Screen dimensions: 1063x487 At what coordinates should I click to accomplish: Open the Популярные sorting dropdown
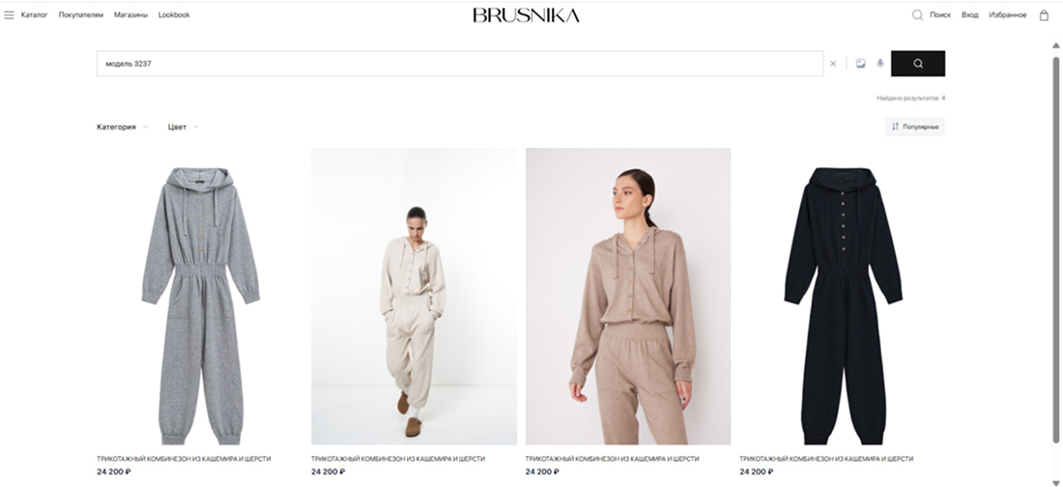tap(914, 127)
